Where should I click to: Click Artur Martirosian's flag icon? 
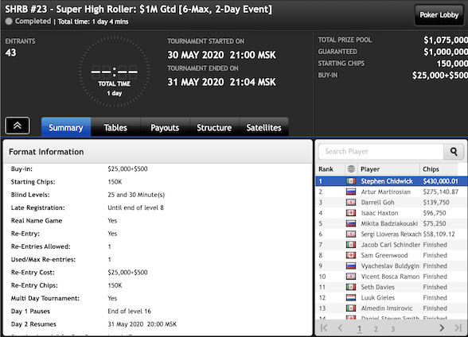click(x=351, y=192)
